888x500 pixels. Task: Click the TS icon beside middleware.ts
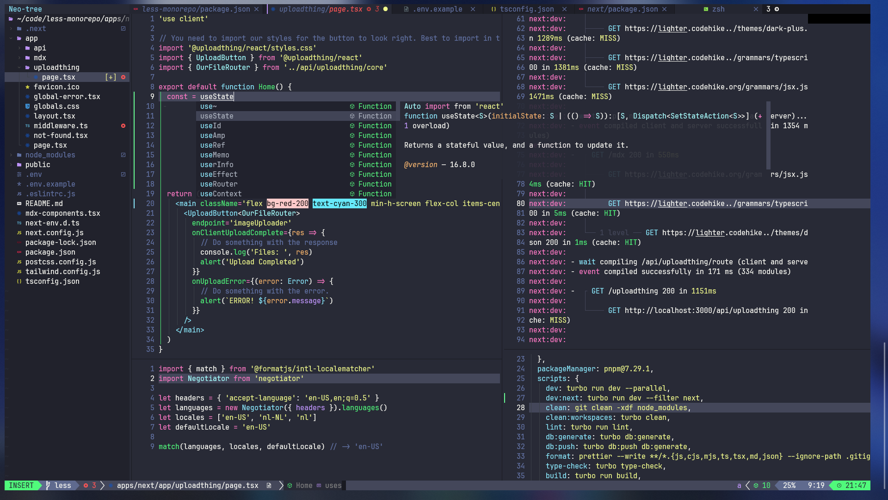point(27,126)
